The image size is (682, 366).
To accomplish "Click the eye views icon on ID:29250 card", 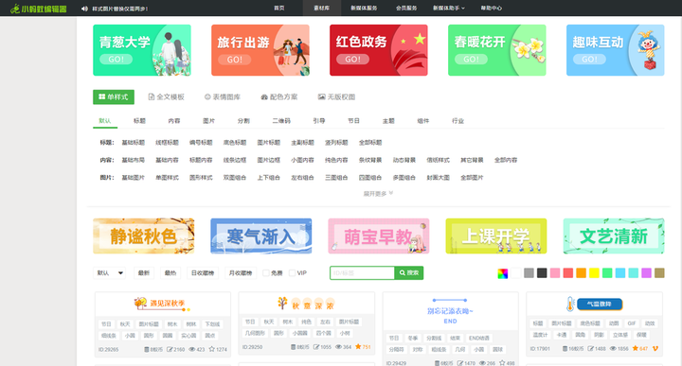I will pyautogui.click(x=339, y=347).
